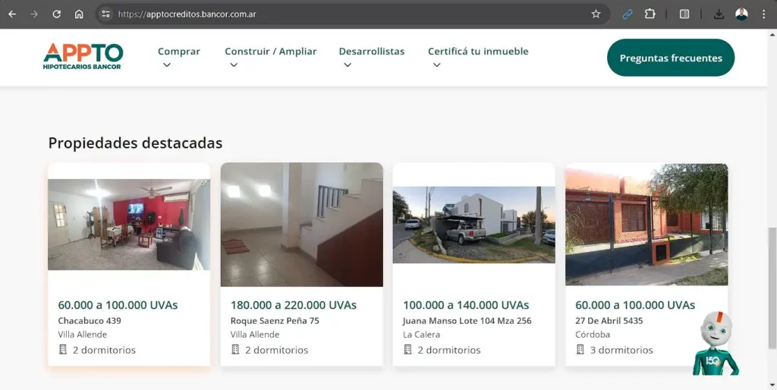Screen dimensions: 777x390
Task: Select the 27 De Abril 5435 address
Action: pyautogui.click(x=609, y=321)
